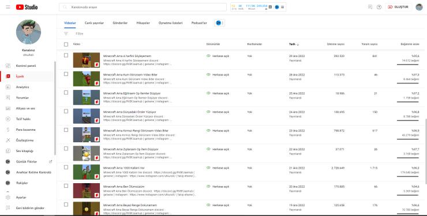Viewport: 427px width, 216px height.
Task: Check the box for A harfini Söyleyemem video
Action: [x=66, y=55]
